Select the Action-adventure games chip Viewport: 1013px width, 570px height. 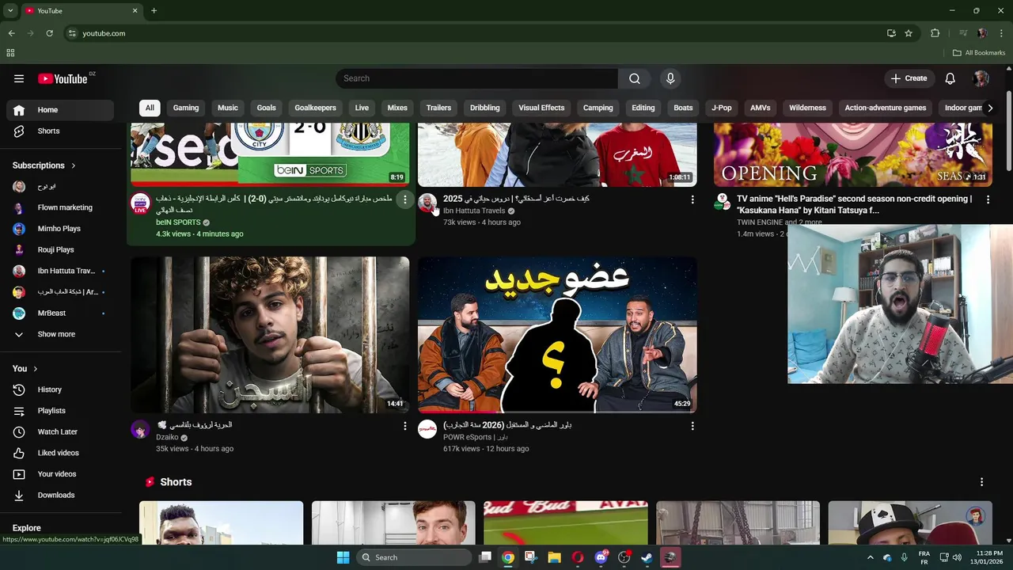(885, 108)
